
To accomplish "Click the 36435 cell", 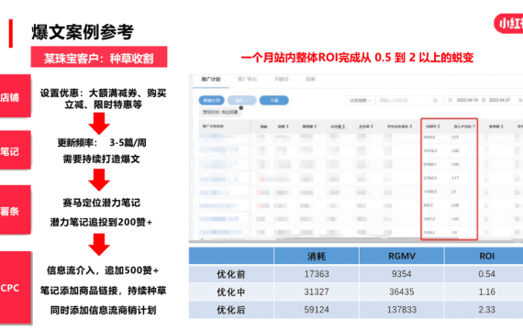I will pyautogui.click(x=402, y=292).
